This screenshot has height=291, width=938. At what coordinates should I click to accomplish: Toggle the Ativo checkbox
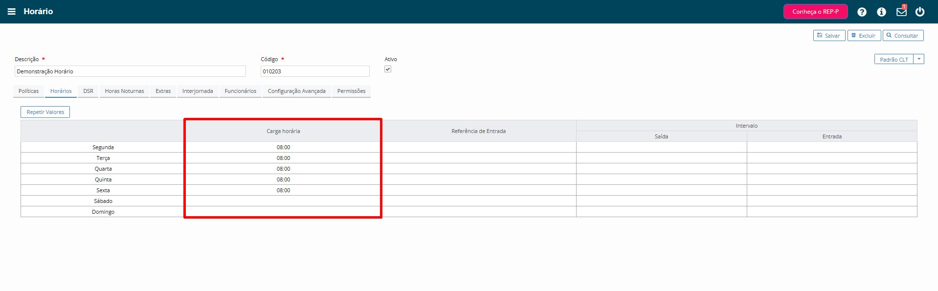coord(388,69)
